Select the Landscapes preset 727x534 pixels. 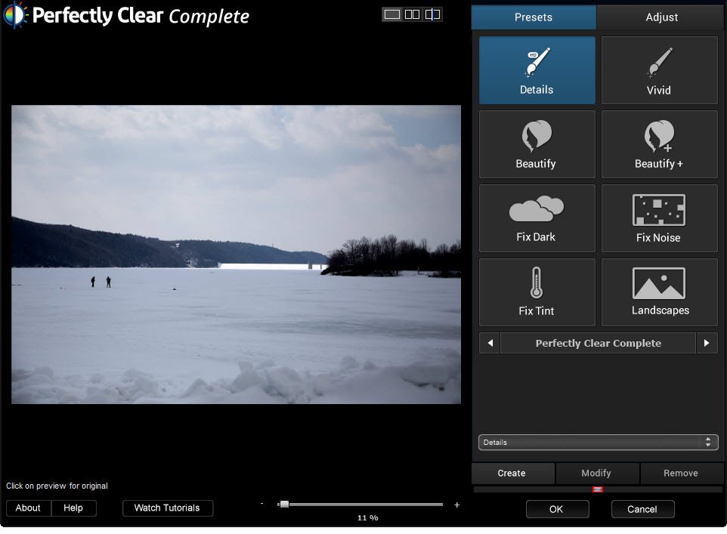pos(659,292)
